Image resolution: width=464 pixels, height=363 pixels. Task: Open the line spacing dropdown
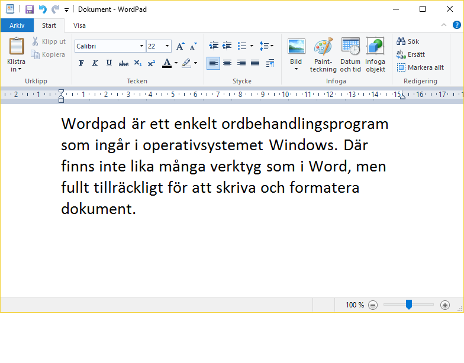266,46
